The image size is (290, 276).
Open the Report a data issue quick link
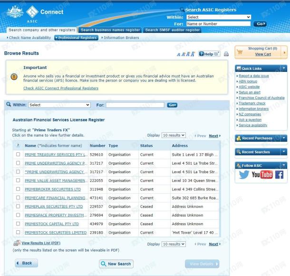tap(254, 76)
